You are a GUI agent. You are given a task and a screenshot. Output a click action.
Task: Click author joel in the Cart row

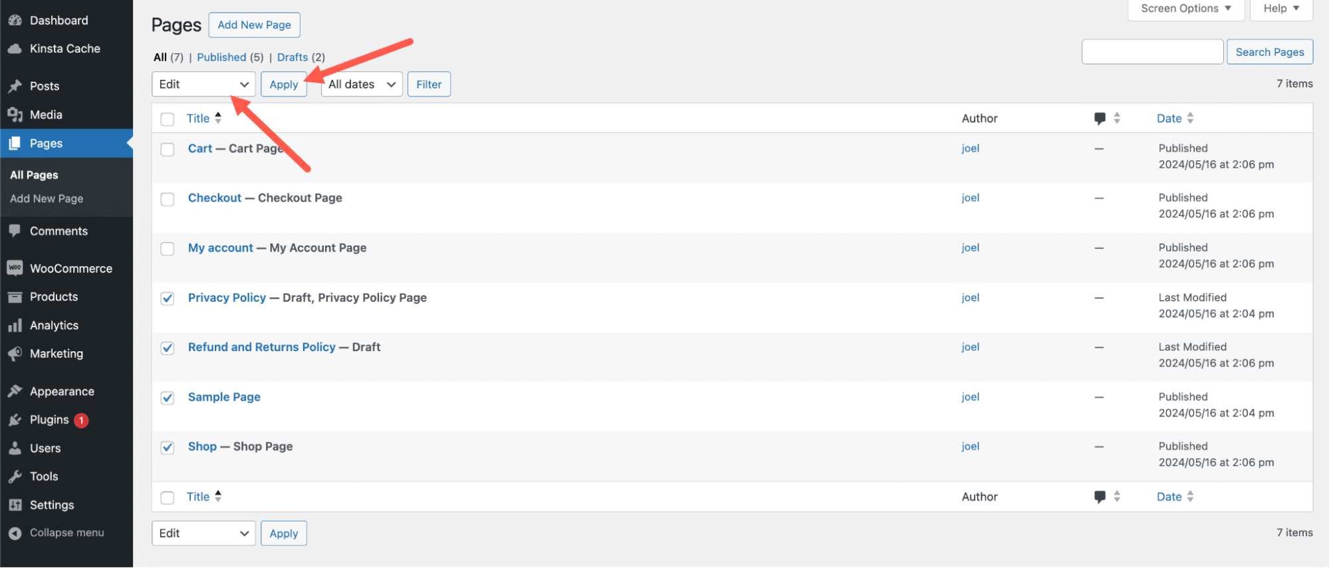970,148
